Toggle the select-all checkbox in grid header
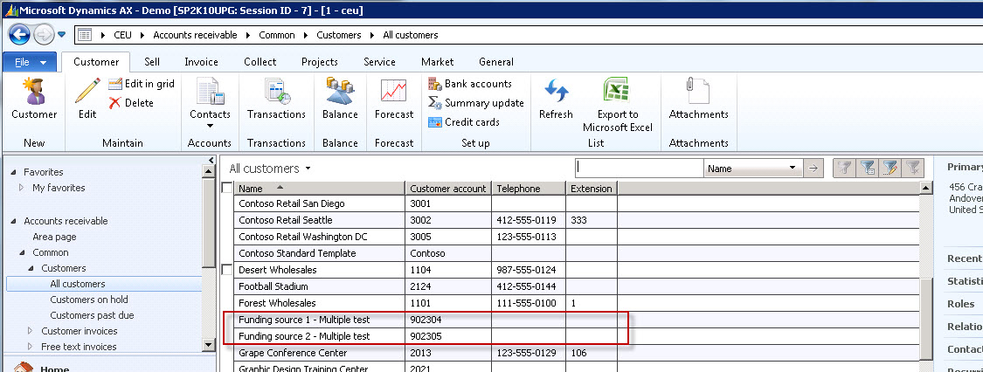Screen dimensions: 983x372 click(x=228, y=189)
